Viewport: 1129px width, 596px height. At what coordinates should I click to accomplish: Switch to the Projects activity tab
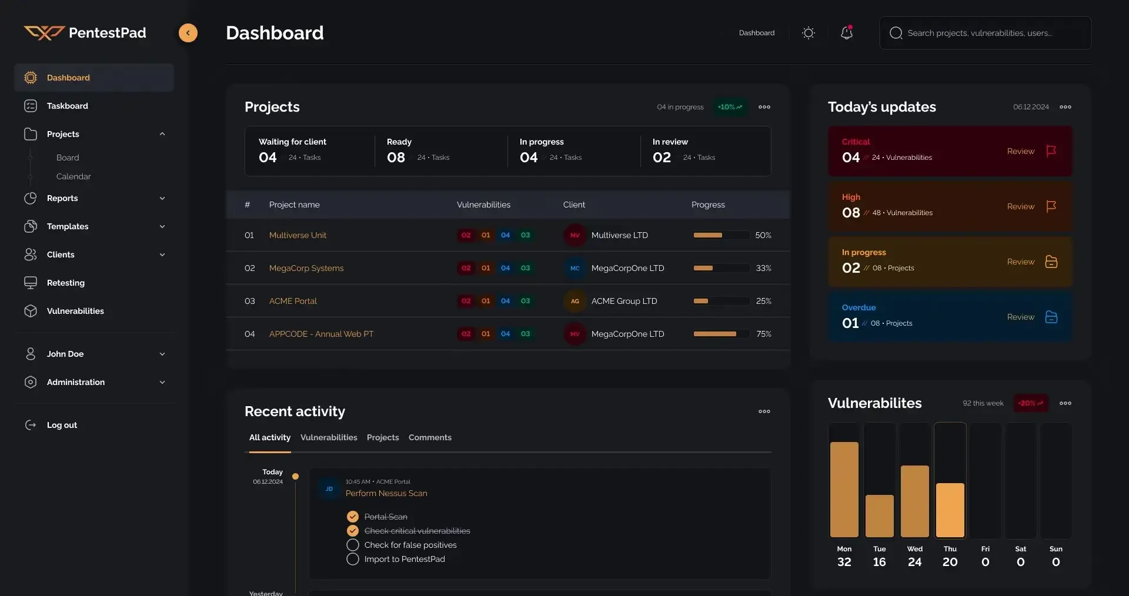click(x=383, y=437)
